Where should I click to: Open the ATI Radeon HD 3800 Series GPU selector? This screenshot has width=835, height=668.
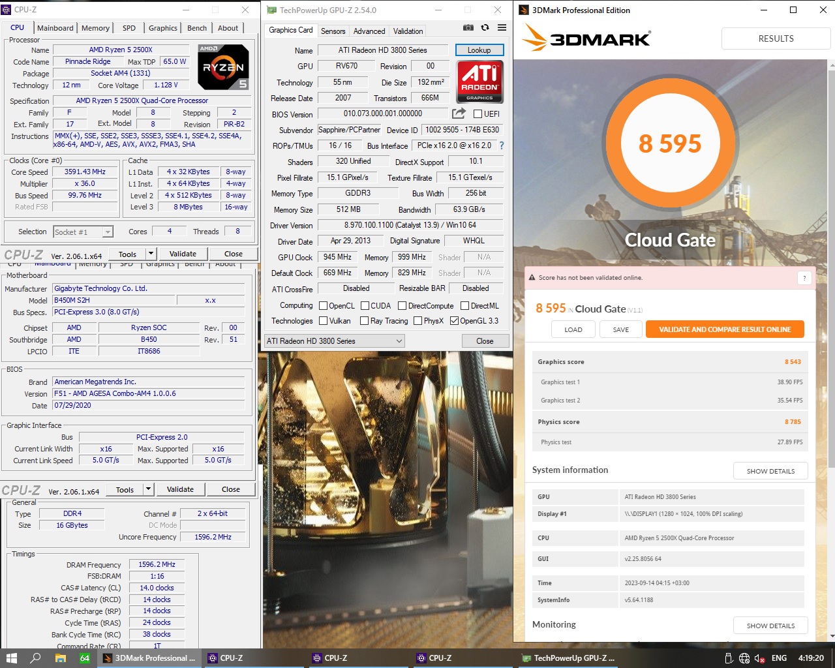(335, 341)
